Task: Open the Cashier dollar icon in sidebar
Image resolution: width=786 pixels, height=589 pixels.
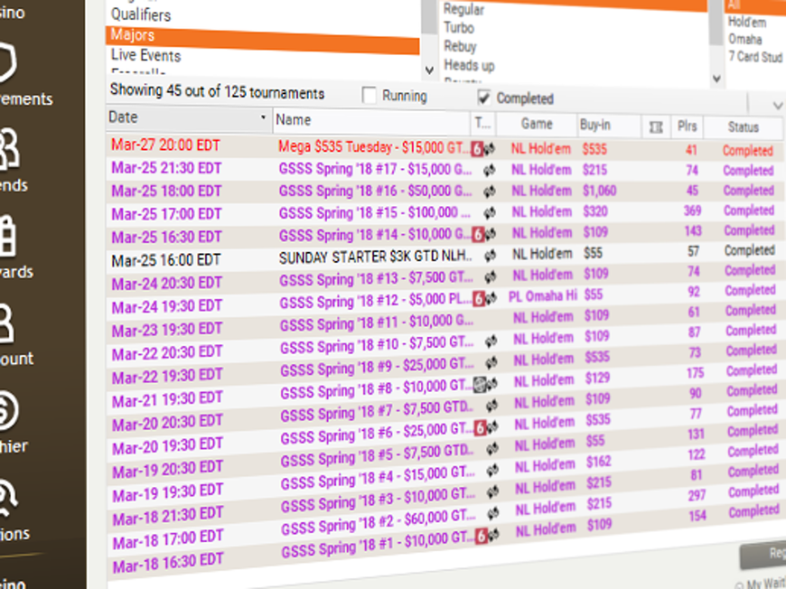Action: coord(8,411)
